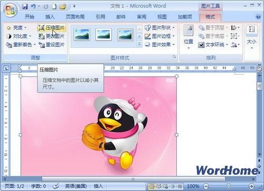Toggle the ruler view icon above scrollbar
Viewport: 264px width, 191px height.
pos(259,69)
